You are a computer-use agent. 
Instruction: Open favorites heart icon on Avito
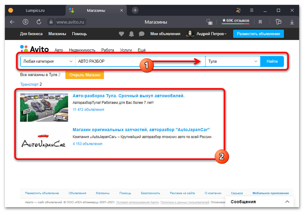click(x=121, y=34)
